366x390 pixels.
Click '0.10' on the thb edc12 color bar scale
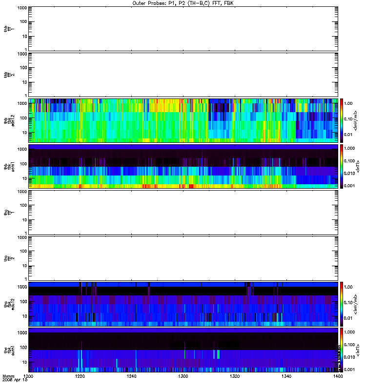coord(348,119)
